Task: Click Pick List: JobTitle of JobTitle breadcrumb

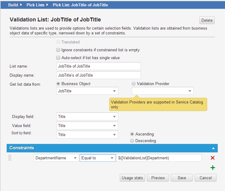Action: click(x=80, y=5)
